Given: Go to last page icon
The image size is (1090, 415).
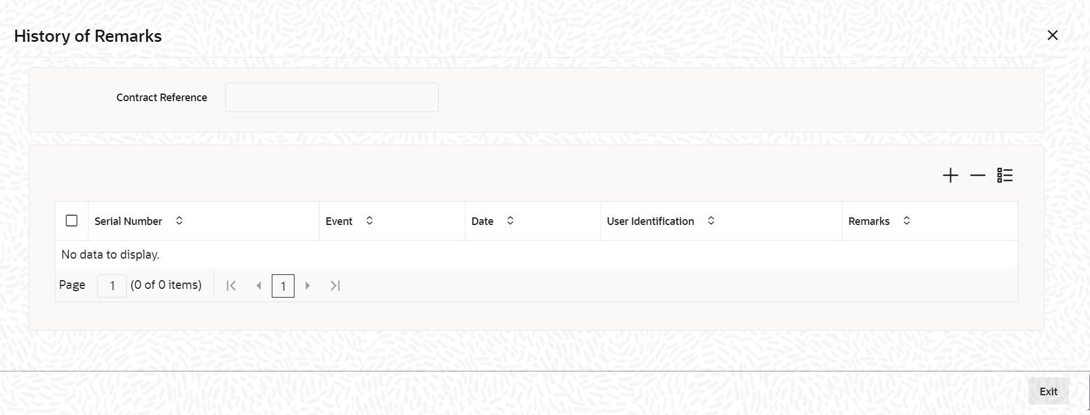Looking at the screenshot, I should point(335,285).
